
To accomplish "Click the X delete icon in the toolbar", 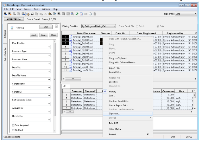I will point(46,14).
